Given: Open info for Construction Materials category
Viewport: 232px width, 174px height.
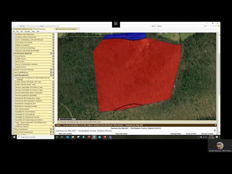Looking at the screenshot, I should tap(51, 53).
